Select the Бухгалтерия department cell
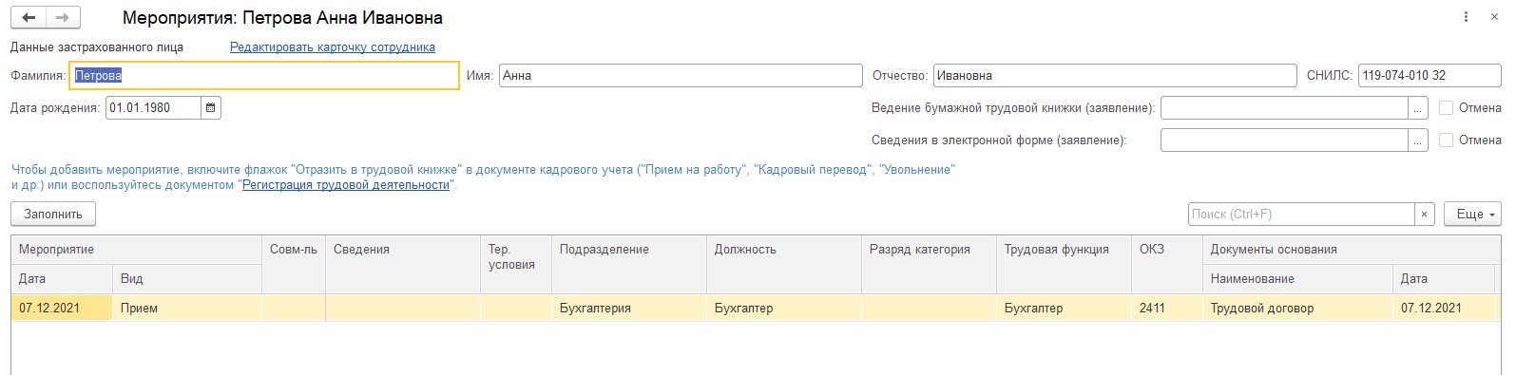 629,309
